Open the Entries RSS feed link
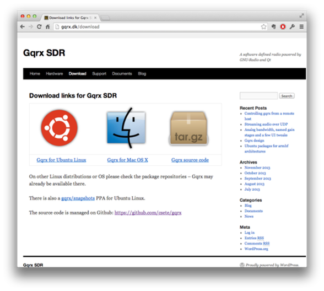 (254, 238)
